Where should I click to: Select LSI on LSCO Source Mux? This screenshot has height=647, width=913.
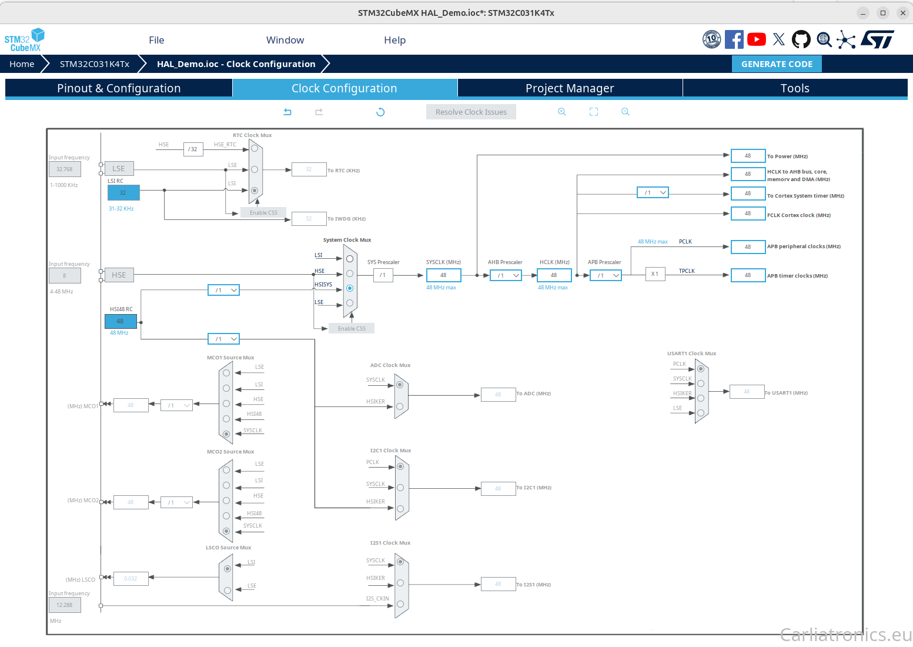(228, 569)
